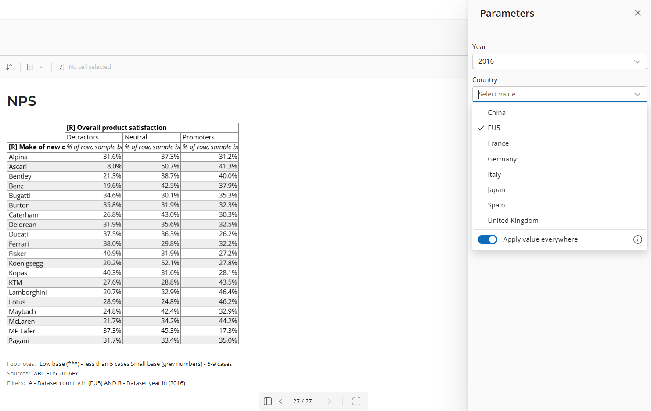The height and width of the screenshot is (411, 651).
Task: Click the NPS page title
Action: (x=22, y=101)
